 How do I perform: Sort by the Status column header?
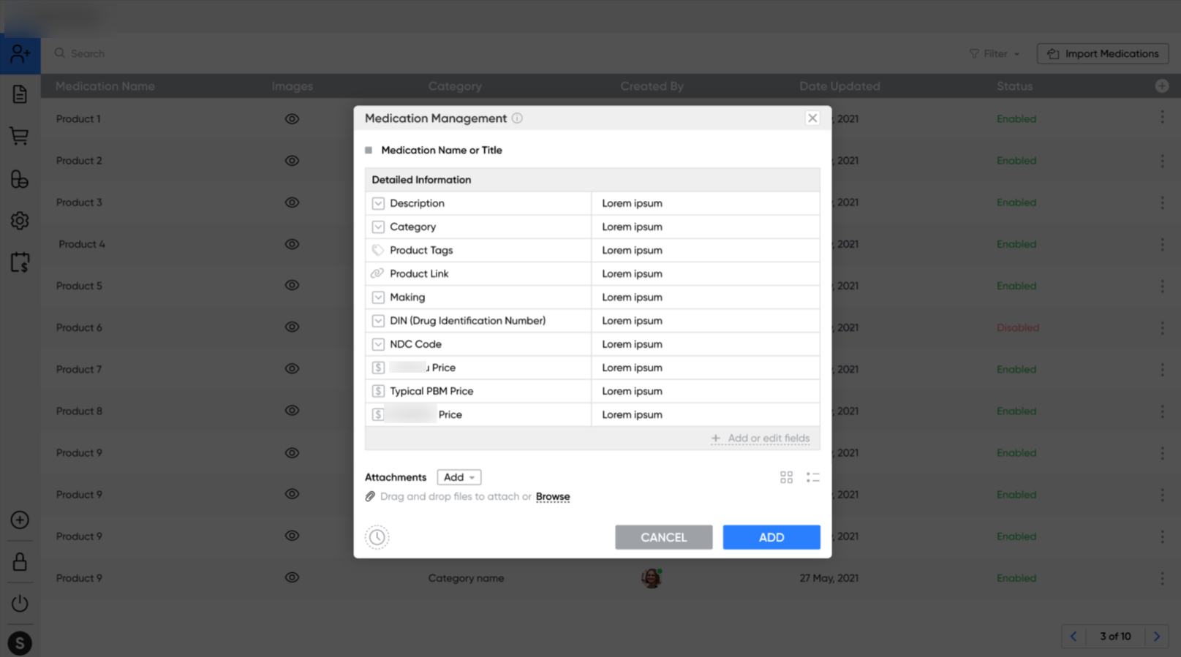click(x=1014, y=86)
